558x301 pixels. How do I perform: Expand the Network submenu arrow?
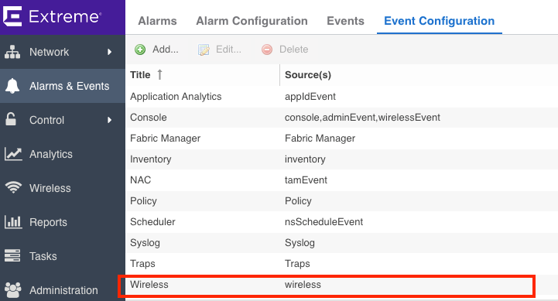[x=110, y=52]
